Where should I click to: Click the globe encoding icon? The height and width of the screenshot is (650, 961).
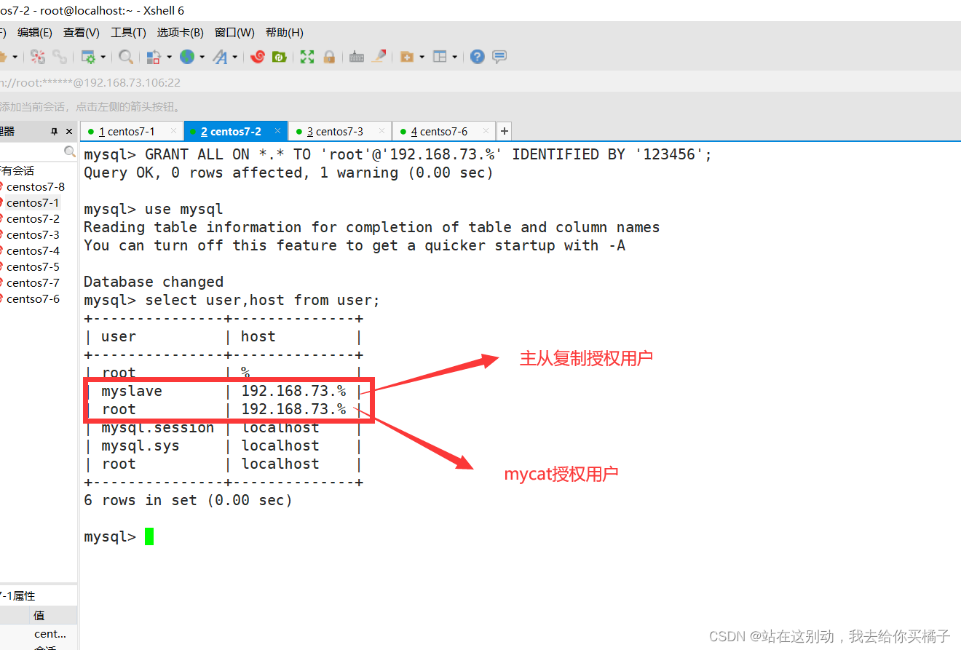[189, 56]
